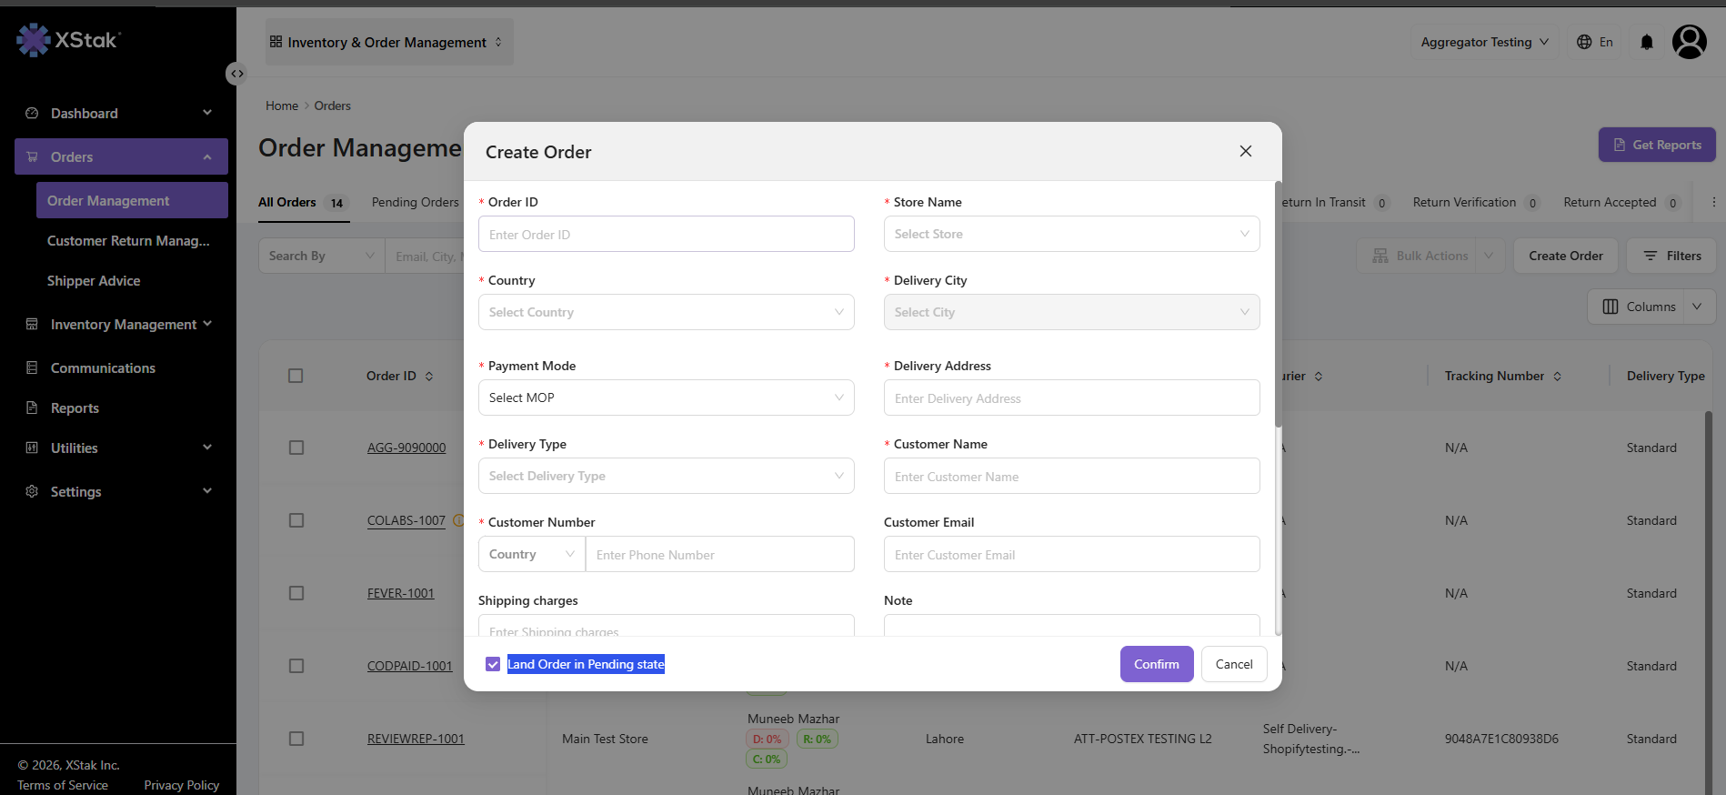1726x795 pixels.
Task: Click the Enter Order ID field
Action: click(x=666, y=234)
